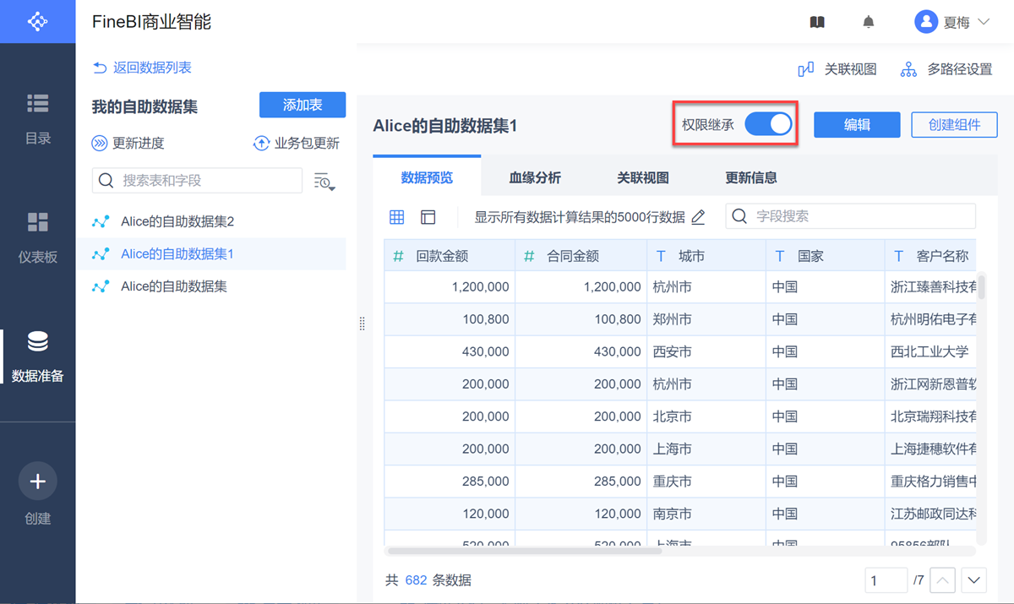Open the 目录 directory sidebar icon
The width and height of the screenshot is (1014, 604).
click(x=38, y=103)
